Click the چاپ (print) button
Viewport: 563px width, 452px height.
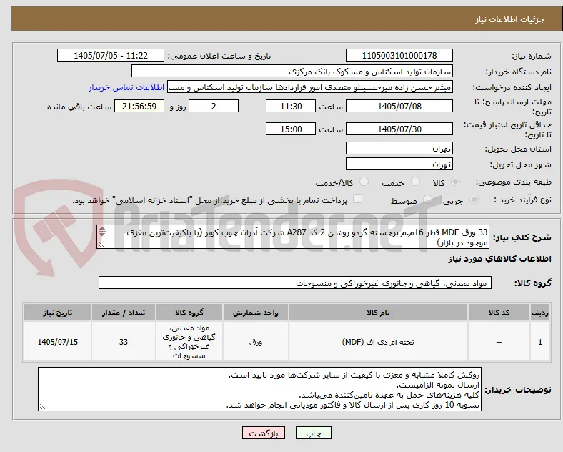click(x=313, y=433)
